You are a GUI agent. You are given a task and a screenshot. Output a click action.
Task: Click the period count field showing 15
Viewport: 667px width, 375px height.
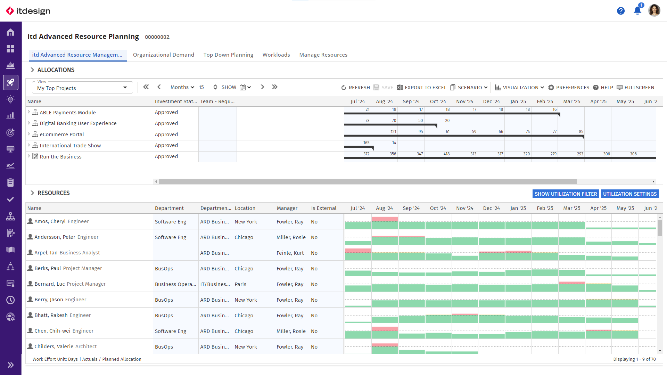205,87
